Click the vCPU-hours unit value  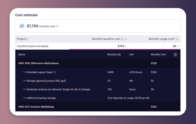tap(136, 72)
